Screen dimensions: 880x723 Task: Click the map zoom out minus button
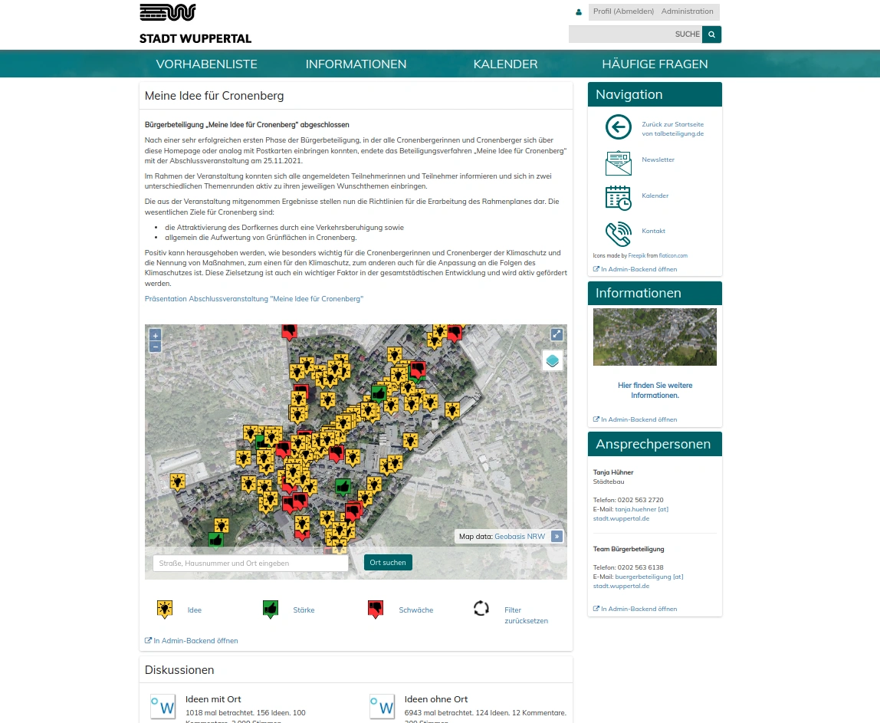[156, 347]
